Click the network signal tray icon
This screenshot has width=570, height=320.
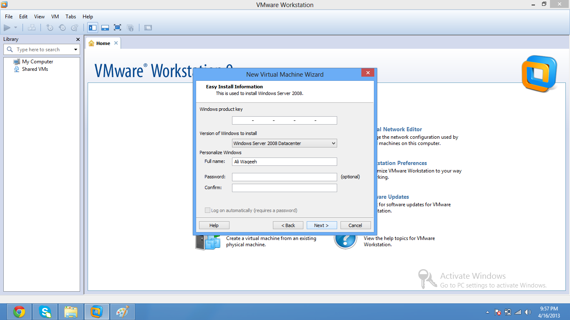(x=518, y=312)
